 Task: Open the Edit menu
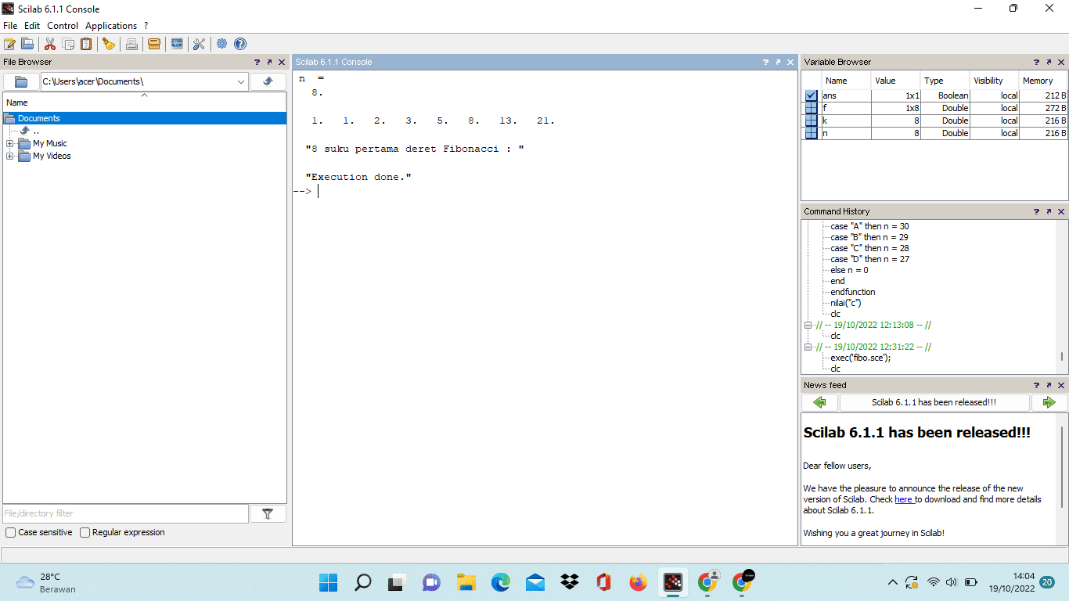tap(32, 26)
